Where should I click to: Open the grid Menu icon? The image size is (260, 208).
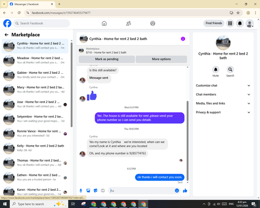(230, 23)
